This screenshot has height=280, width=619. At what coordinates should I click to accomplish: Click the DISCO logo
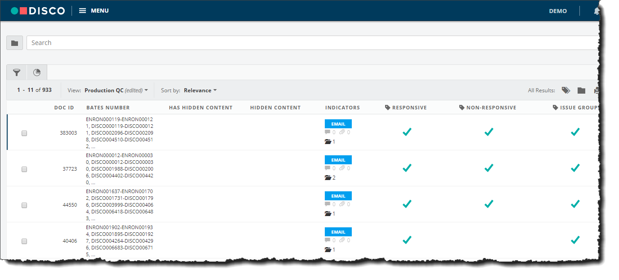(x=38, y=11)
